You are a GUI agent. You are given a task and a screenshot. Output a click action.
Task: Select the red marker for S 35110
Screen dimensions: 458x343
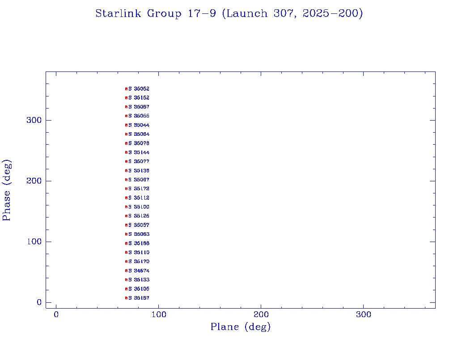tap(127, 252)
